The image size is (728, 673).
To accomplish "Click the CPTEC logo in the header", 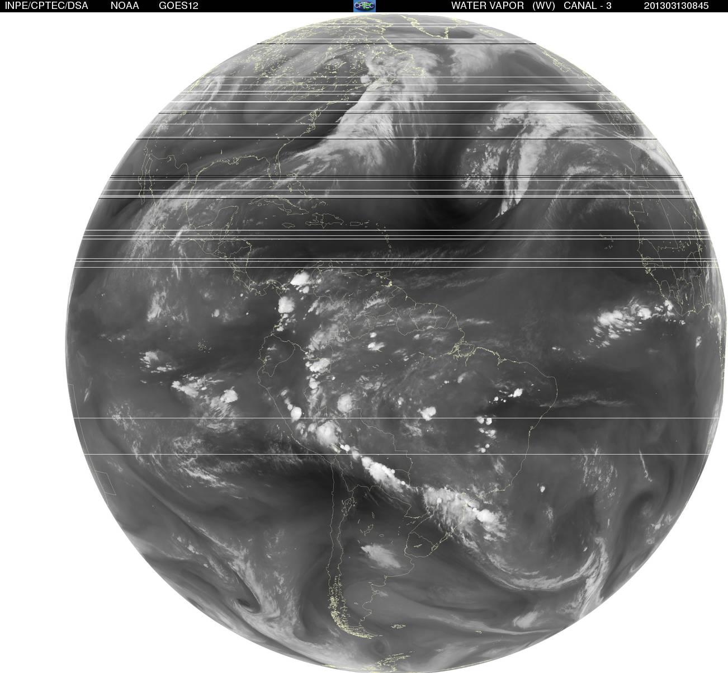I will tap(365, 6).
